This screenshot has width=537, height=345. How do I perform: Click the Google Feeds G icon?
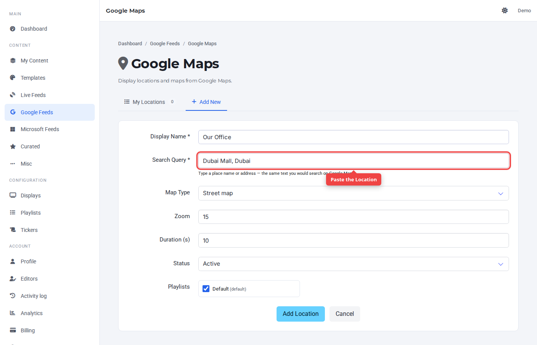[x=13, y=112]
